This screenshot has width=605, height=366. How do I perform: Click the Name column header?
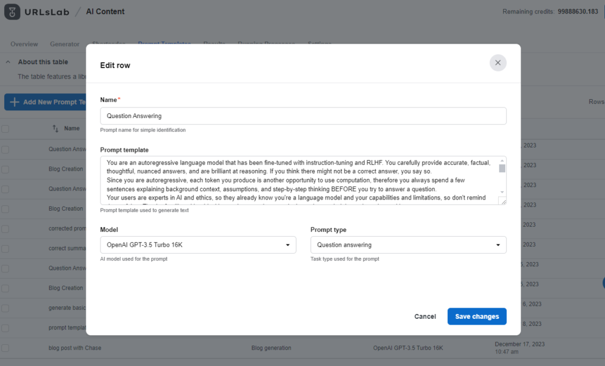(x=71, y=129)
